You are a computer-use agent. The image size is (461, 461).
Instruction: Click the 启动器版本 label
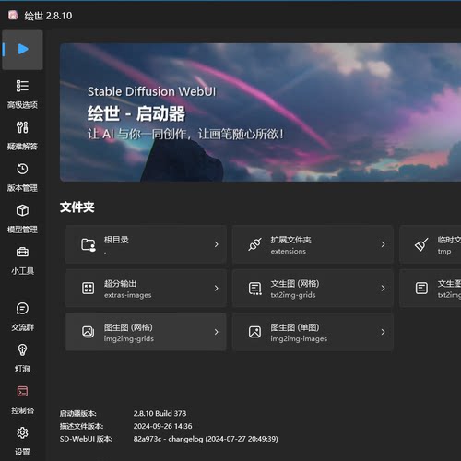78,414
